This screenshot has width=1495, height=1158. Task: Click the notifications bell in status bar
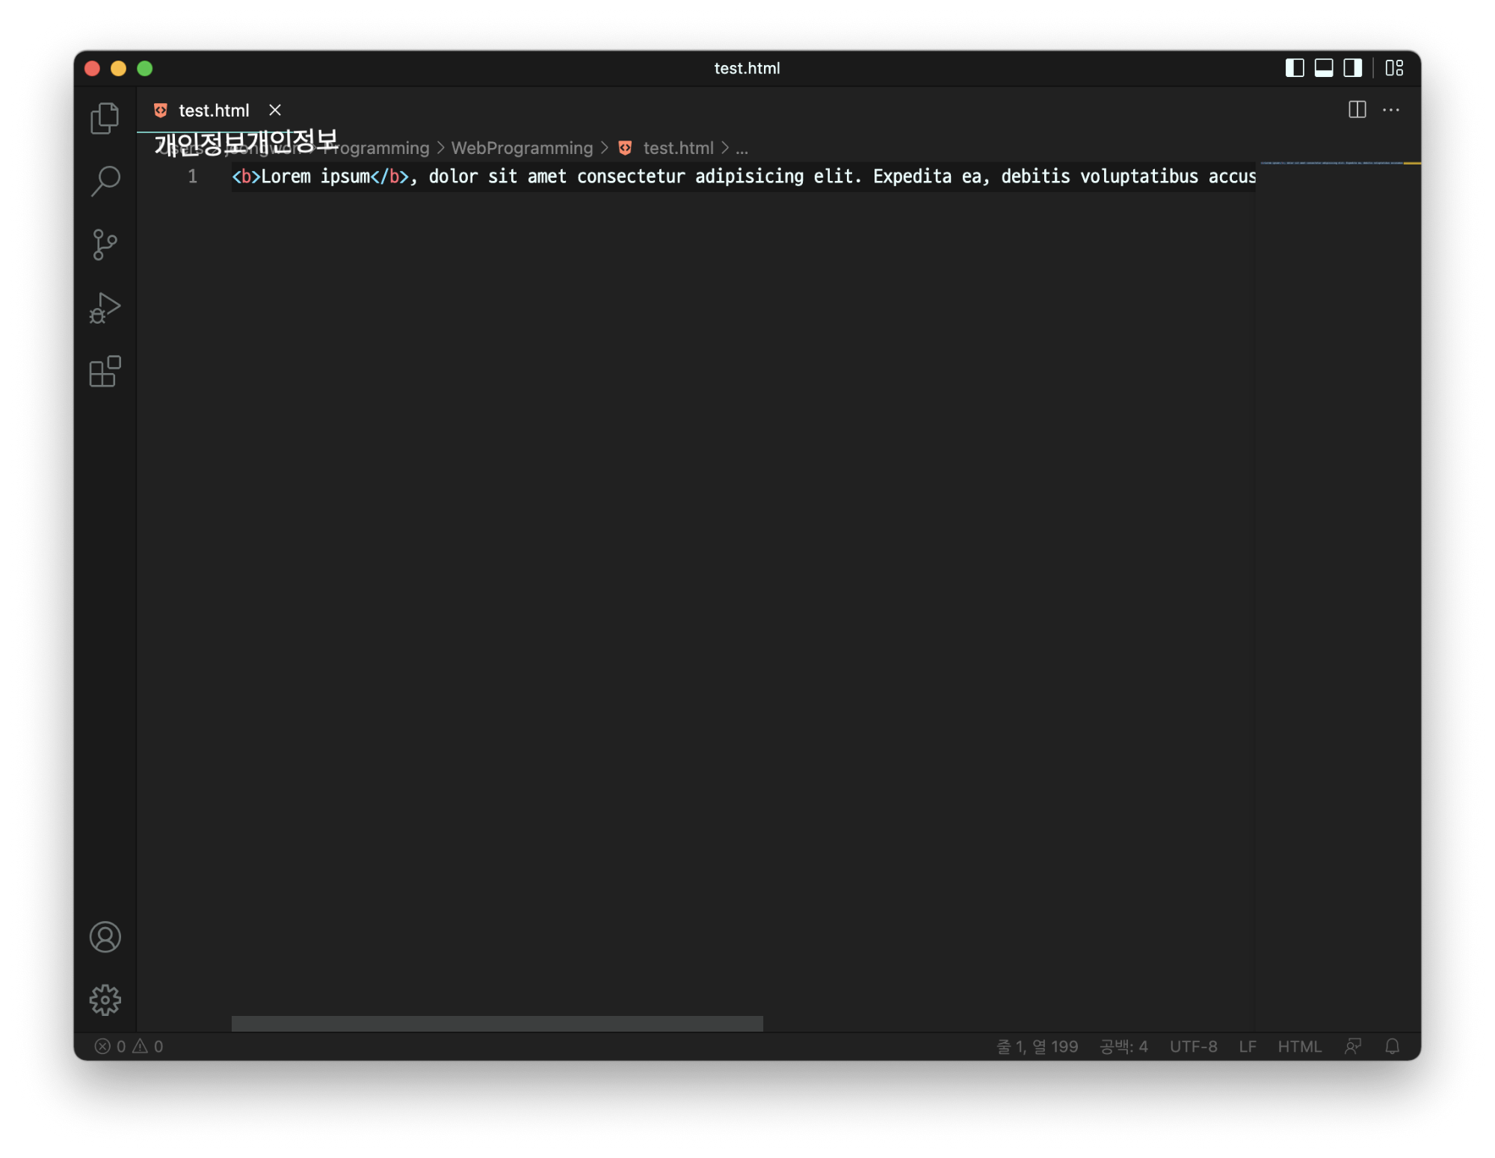click(x=1392, y=1046)
